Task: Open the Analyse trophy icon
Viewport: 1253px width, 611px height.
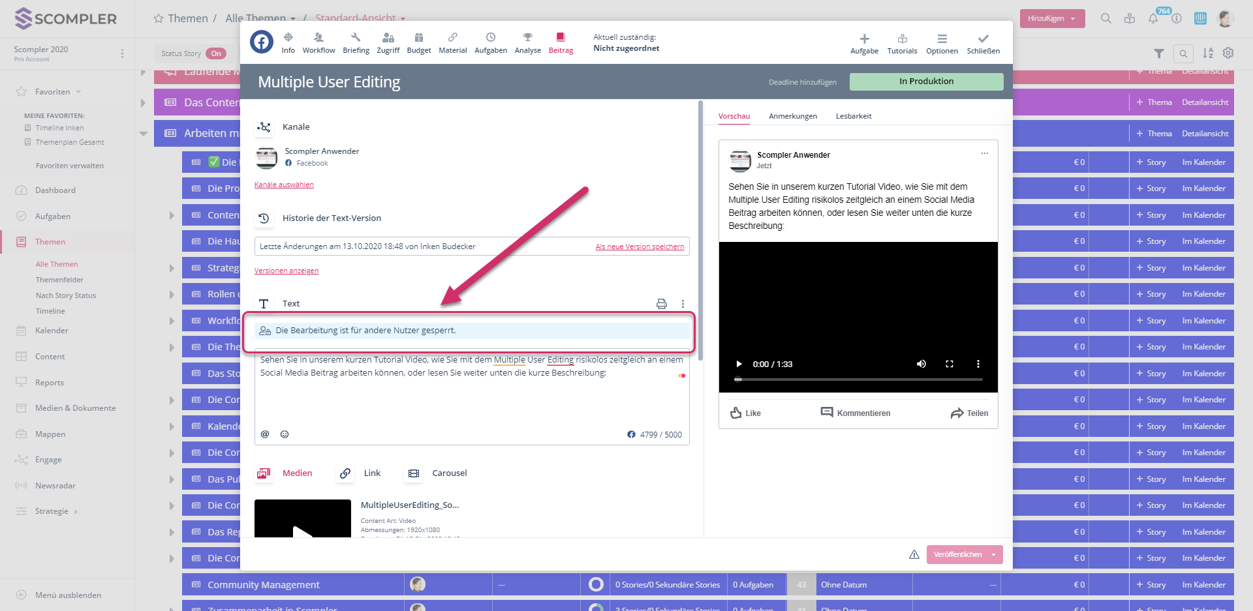Action: point(527,38)
